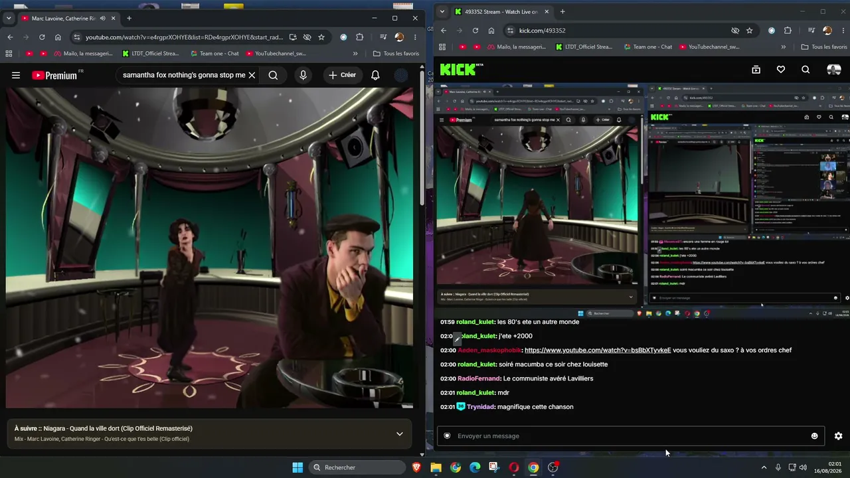Image resolution: width=850 pixels, height=478 pixels.
Task: Open the YouTube guide hamburger menu
Action: [x=16, y=75]
